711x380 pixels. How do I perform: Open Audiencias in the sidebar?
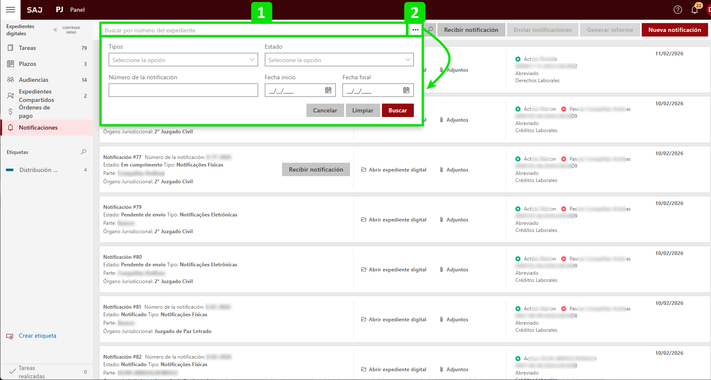pyautogui.click(x=34, y=80)
